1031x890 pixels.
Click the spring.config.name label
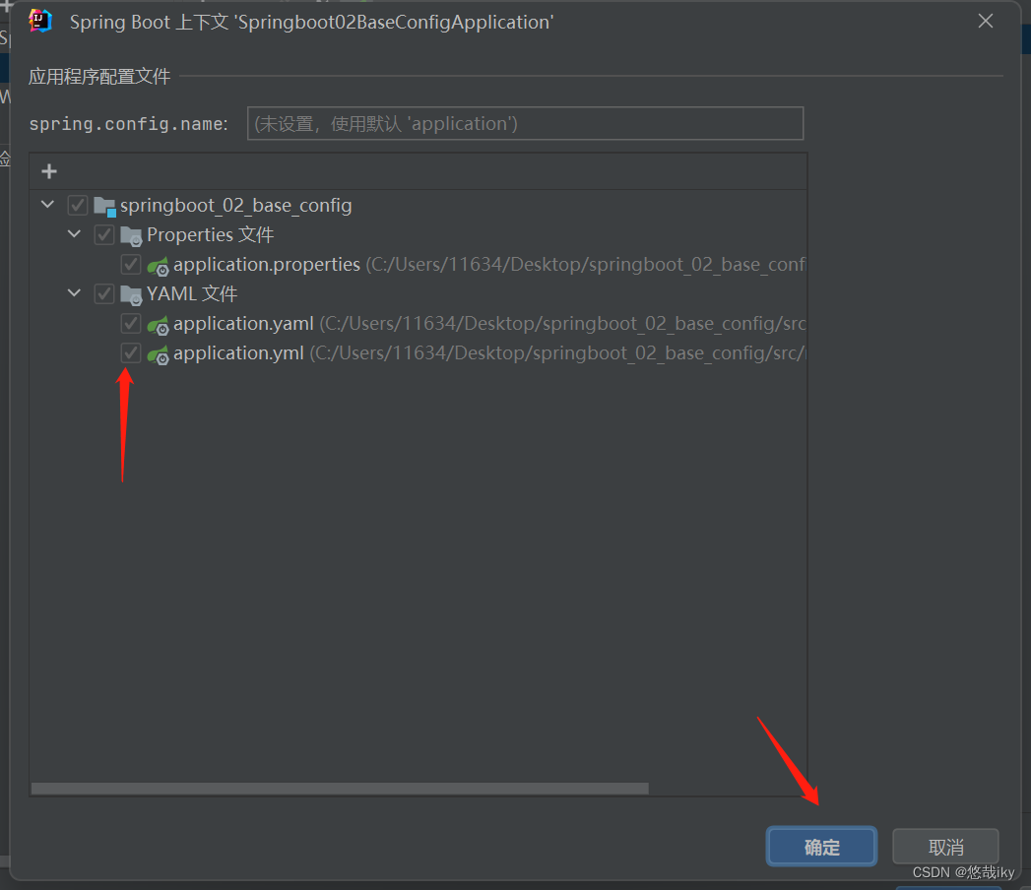128,124
